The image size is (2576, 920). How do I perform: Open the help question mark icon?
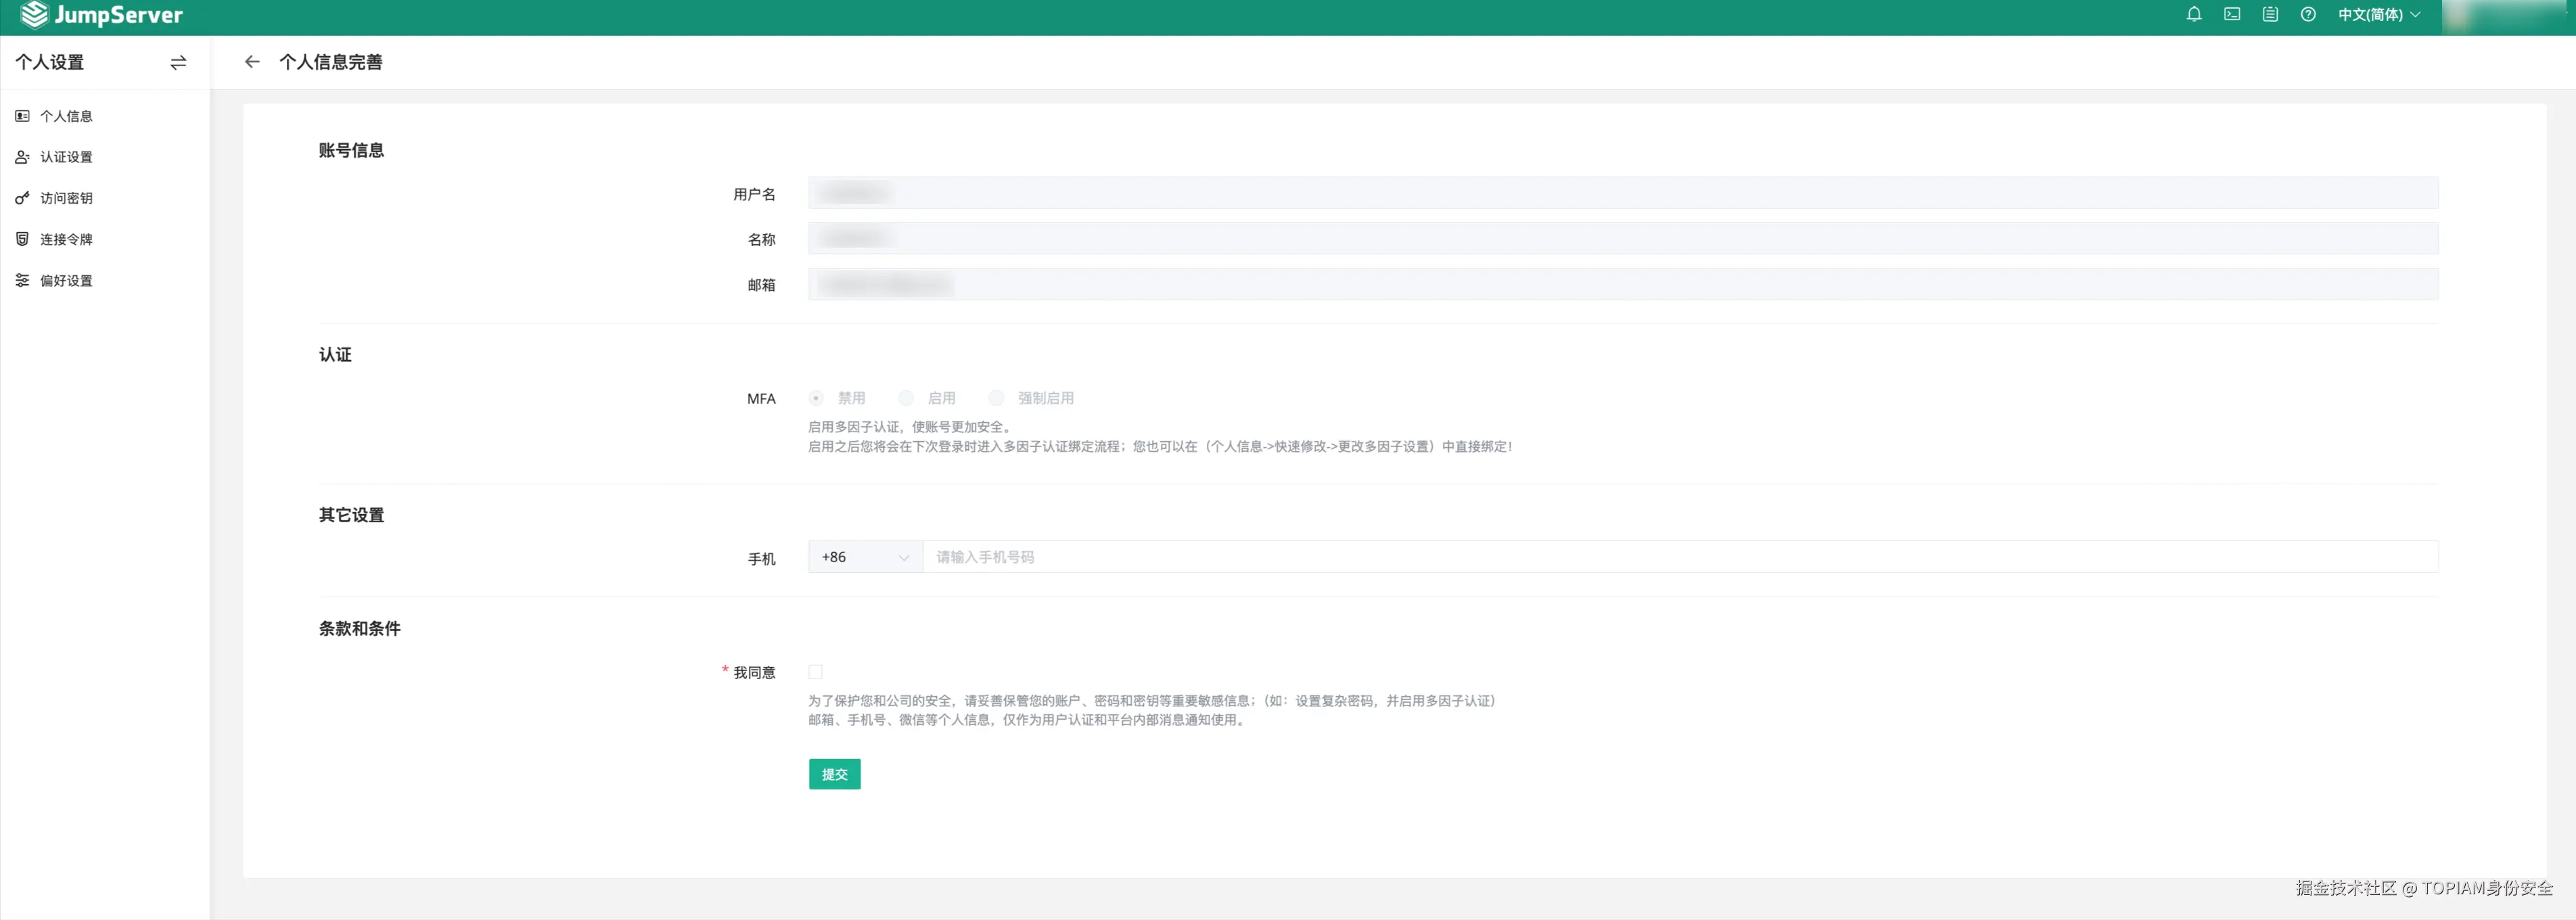click(x=2308, y=14)
